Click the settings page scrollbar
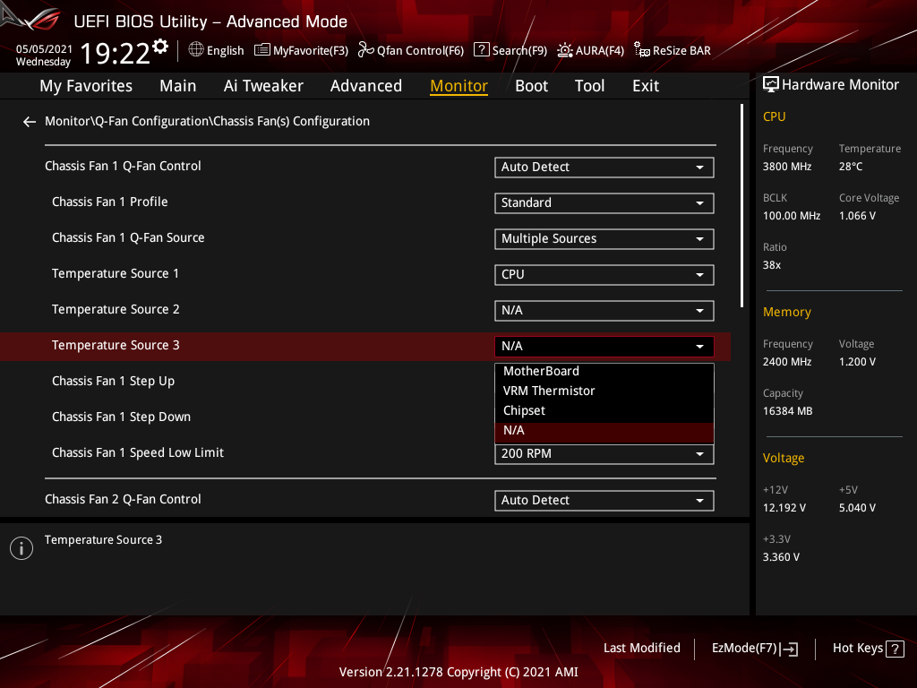917x688 pixels. click(741, 206)
